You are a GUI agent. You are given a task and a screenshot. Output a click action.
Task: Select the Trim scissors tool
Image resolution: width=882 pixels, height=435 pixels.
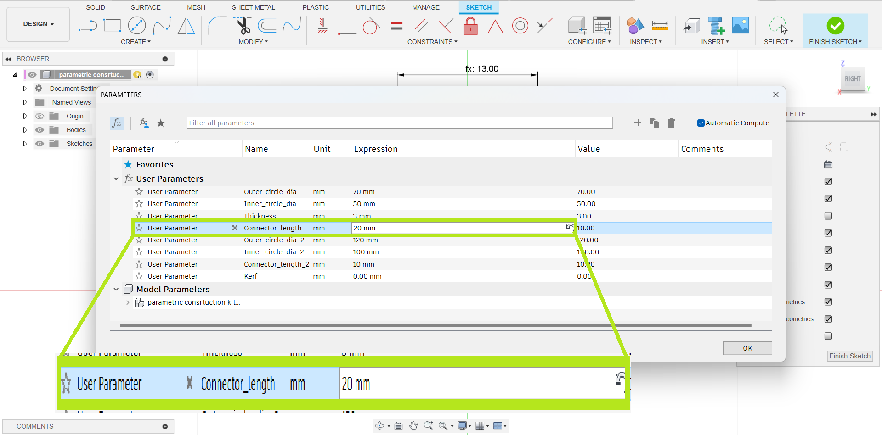pos(243,26)
